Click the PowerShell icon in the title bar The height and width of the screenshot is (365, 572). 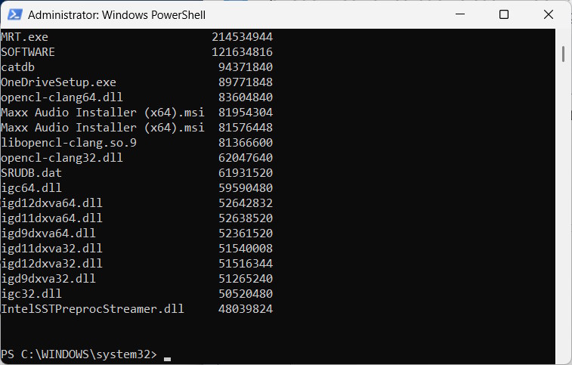coord(15,14)
